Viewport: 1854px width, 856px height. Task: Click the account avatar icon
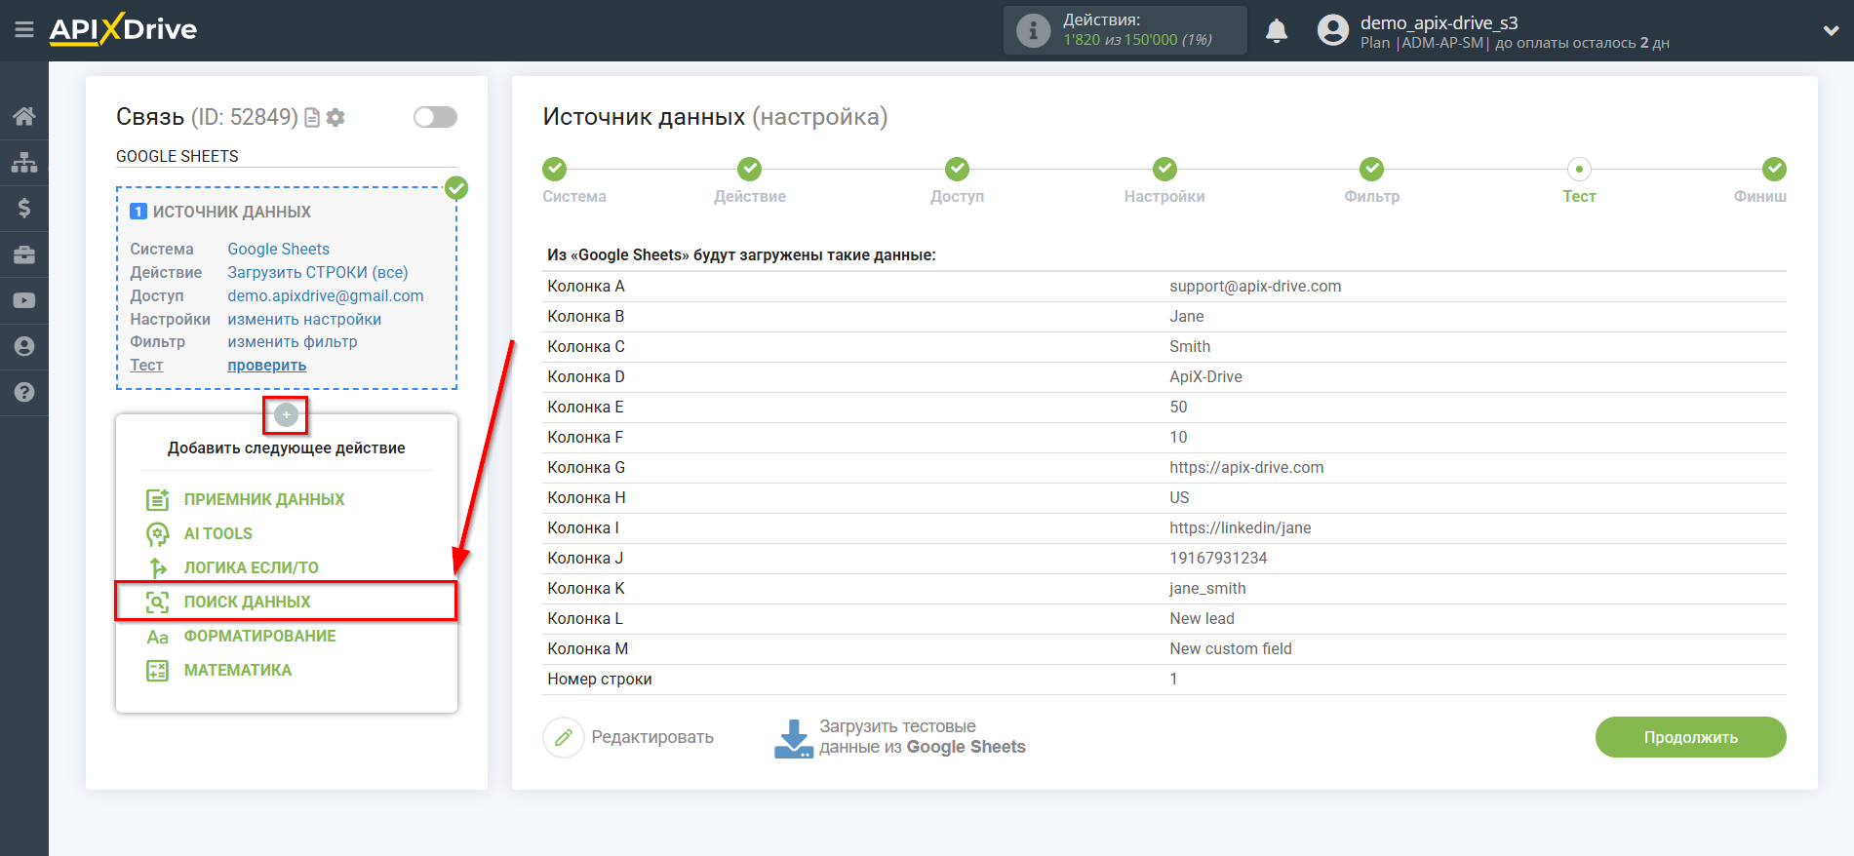click(x=1332, y=30)
